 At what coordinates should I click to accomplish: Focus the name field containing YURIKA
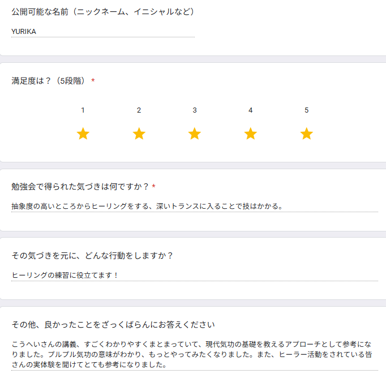click(102, 32)
